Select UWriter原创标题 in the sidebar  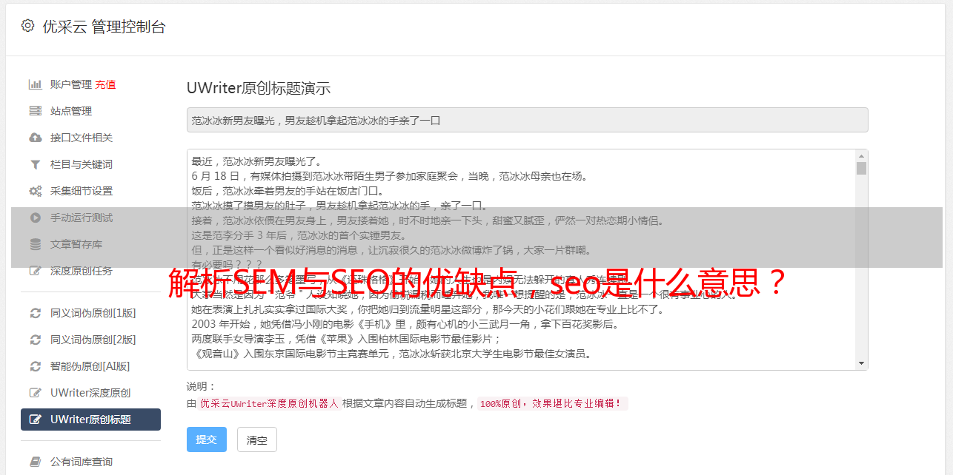click(90, 420)
